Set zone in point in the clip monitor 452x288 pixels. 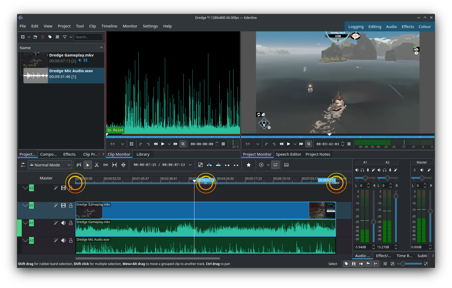[141, 144]
